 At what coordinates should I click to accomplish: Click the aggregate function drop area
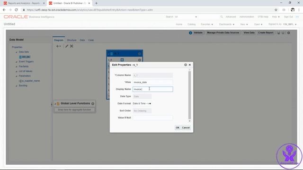(75, 110)
